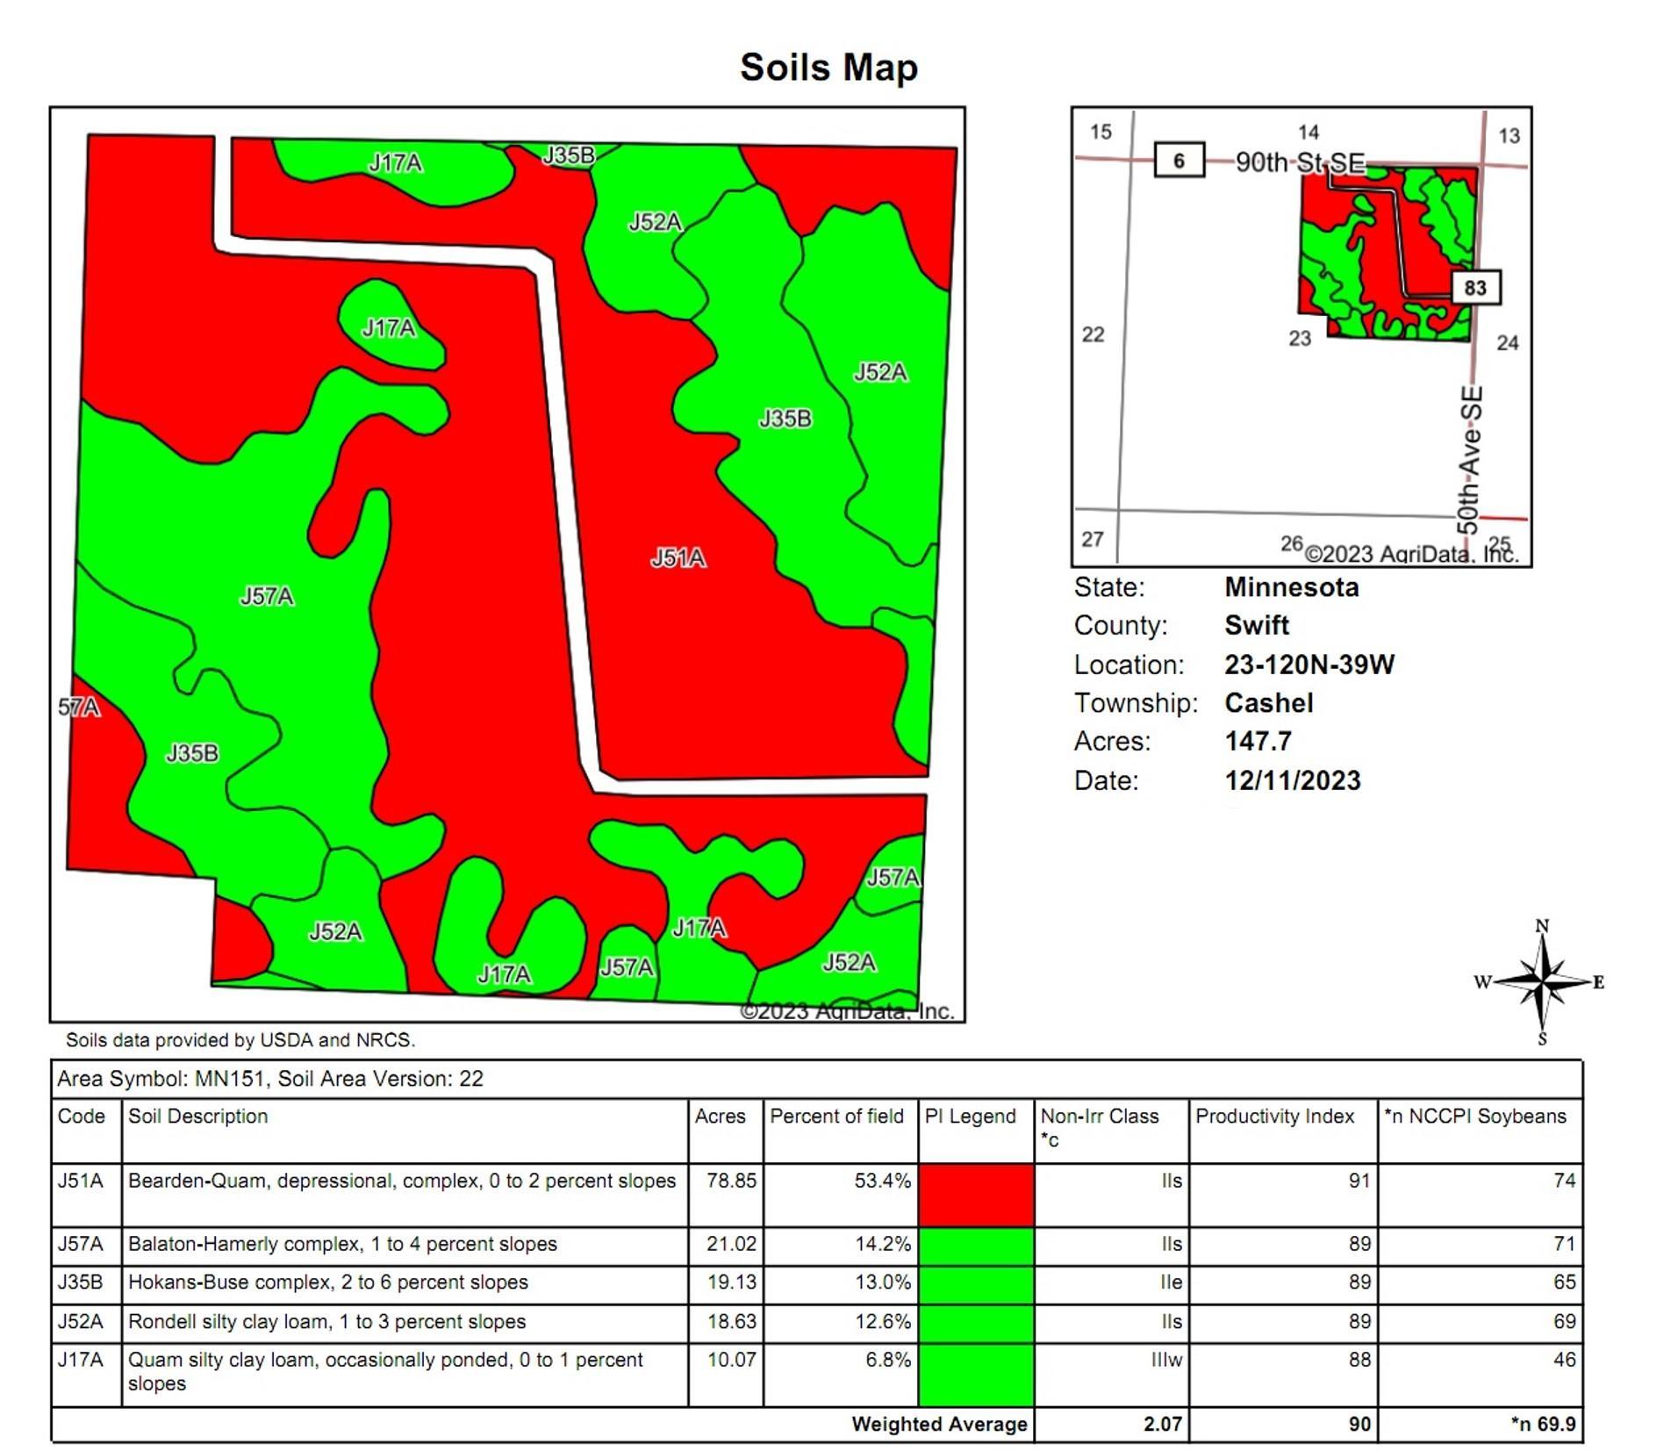The height and width of the screenshot is (1451, 1678).
Task: Click the date value '12/11/2023'
Action: pyautogui.click(x=1292, y=780)
